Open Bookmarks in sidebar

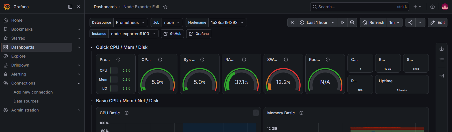22,29
